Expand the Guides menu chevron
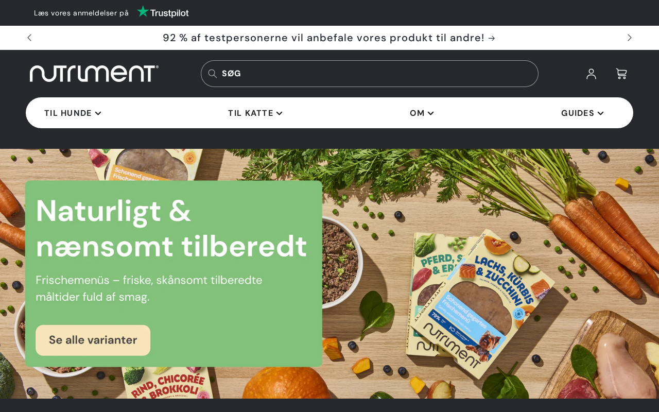 pos(600,113)
